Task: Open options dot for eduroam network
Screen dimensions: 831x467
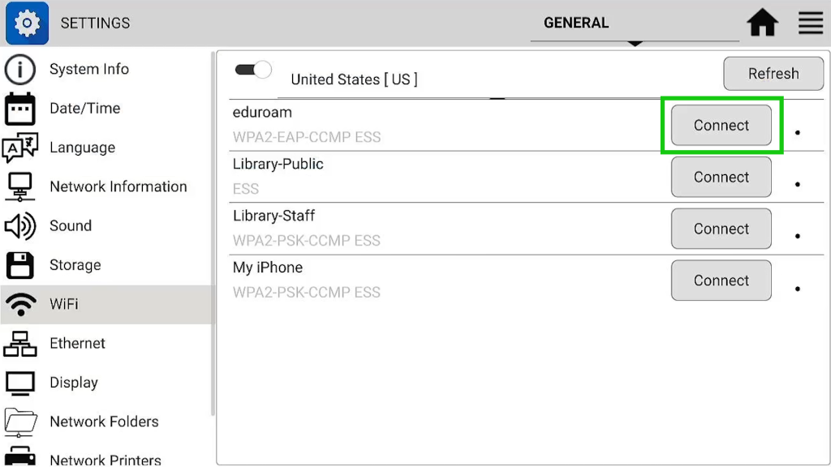Action: coord(798,132)
